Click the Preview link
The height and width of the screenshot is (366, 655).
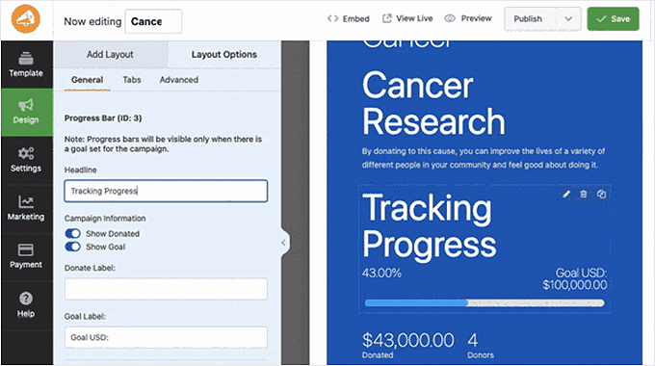coord(468,18)
